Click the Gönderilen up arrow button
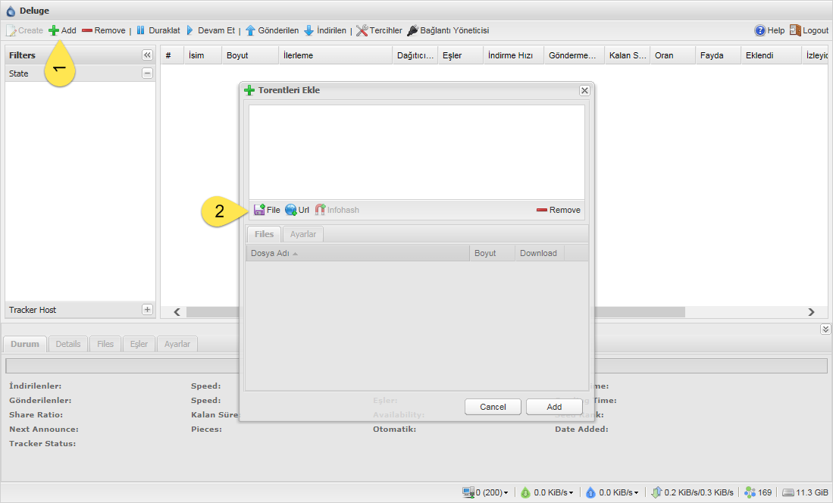The height and width of the screenshot is (503, 833). (272, 31)
